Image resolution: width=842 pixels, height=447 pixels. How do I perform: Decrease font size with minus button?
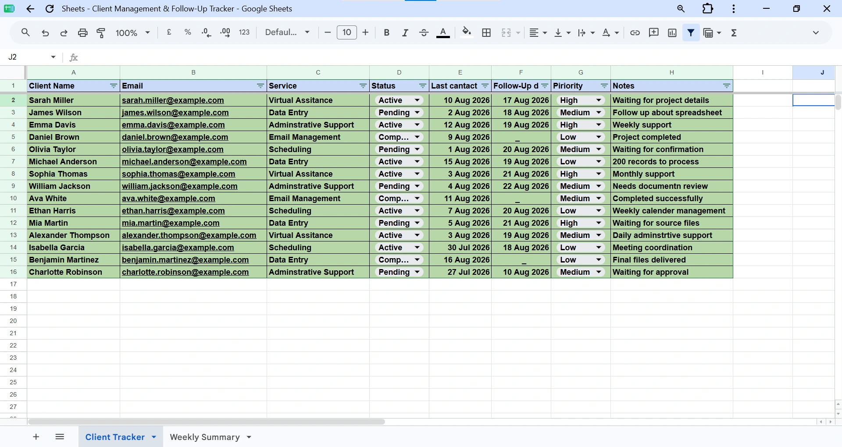click(327, 32)
